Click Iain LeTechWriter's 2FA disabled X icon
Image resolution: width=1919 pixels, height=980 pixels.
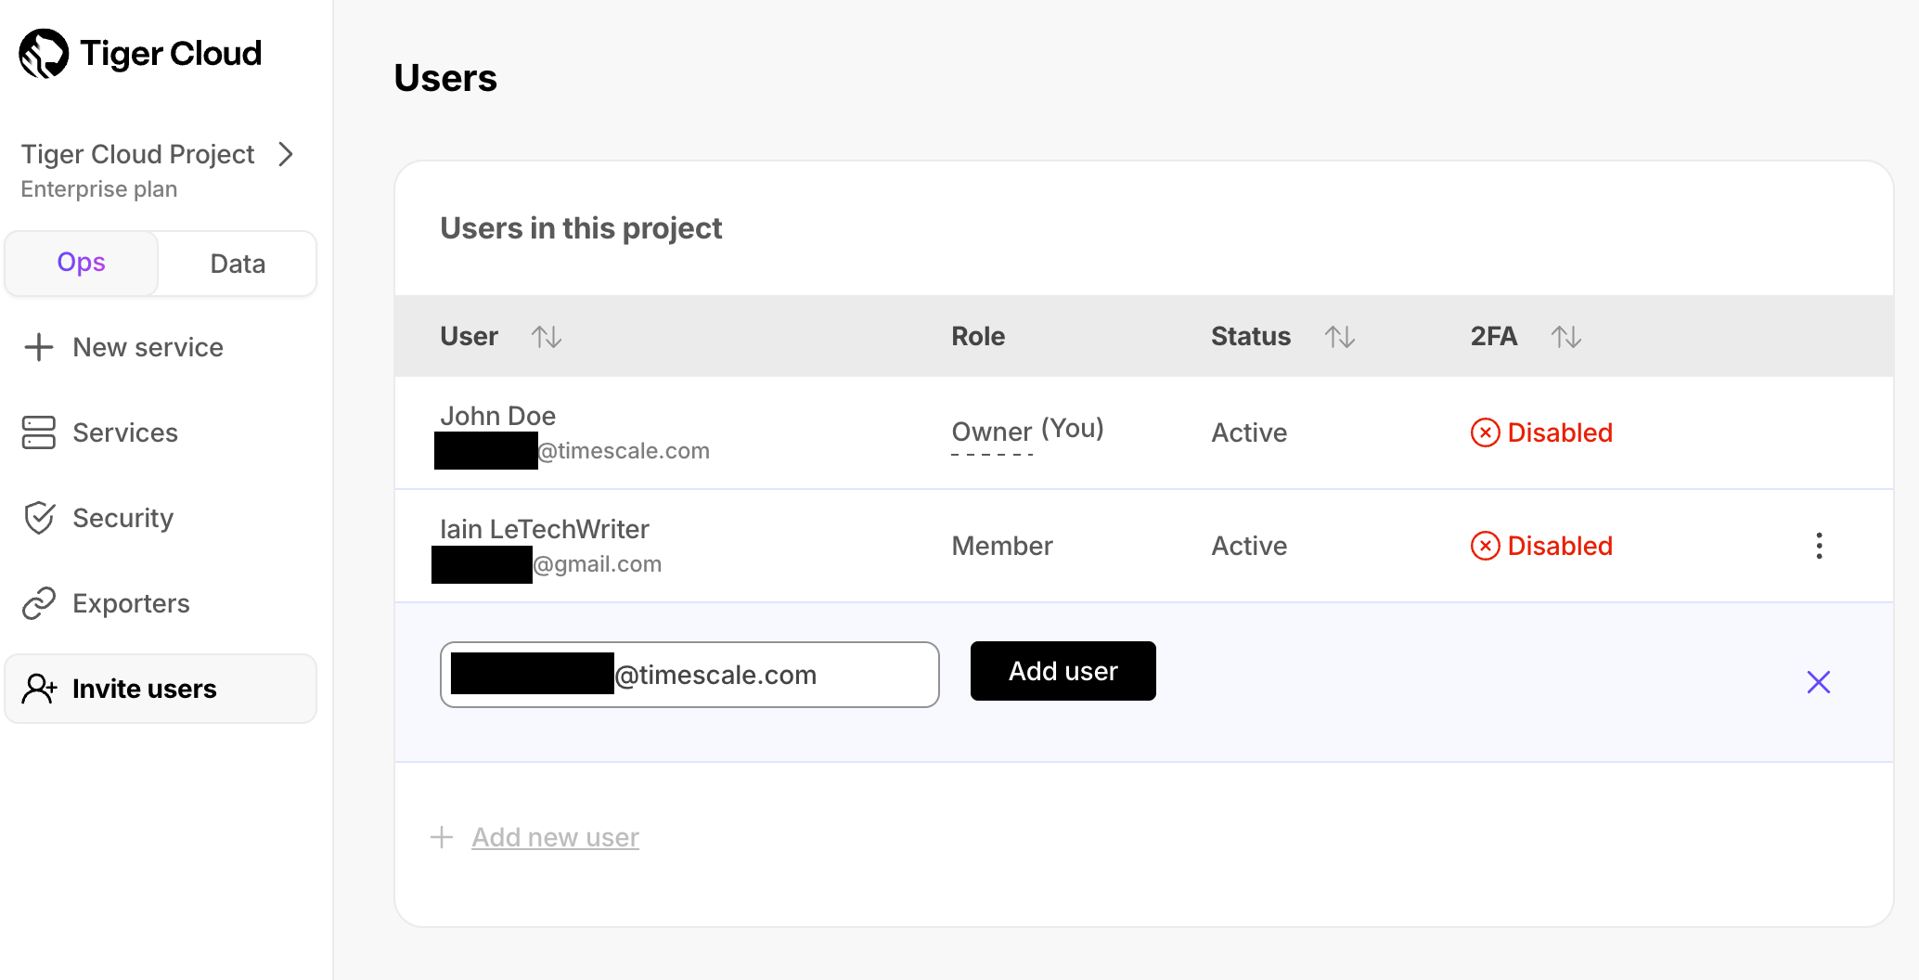click(x=1486, y=546)
